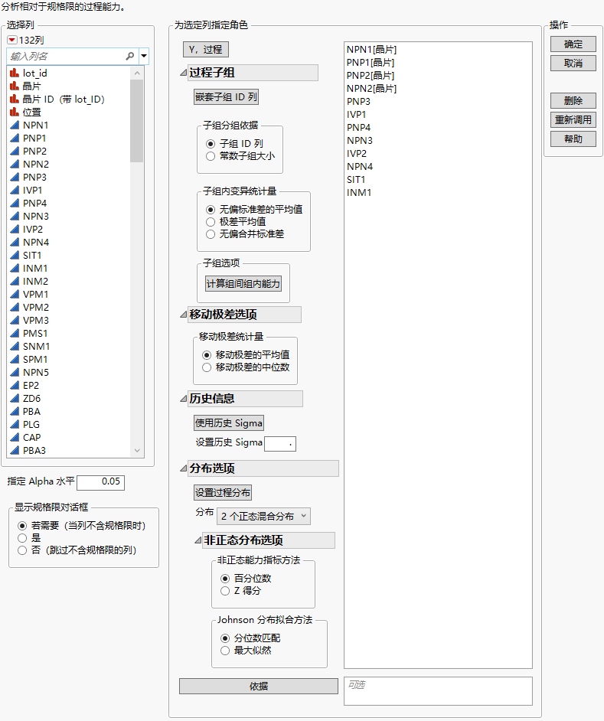The image size is (604, 721).
Task: Click the 输入列名 search field
Action: [67, 56]
